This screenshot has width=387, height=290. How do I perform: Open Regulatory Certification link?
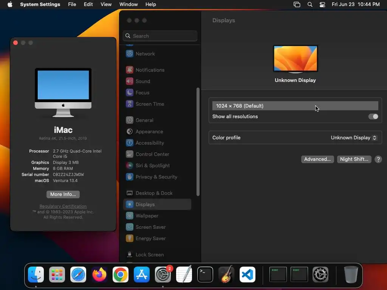coord(63,206)
